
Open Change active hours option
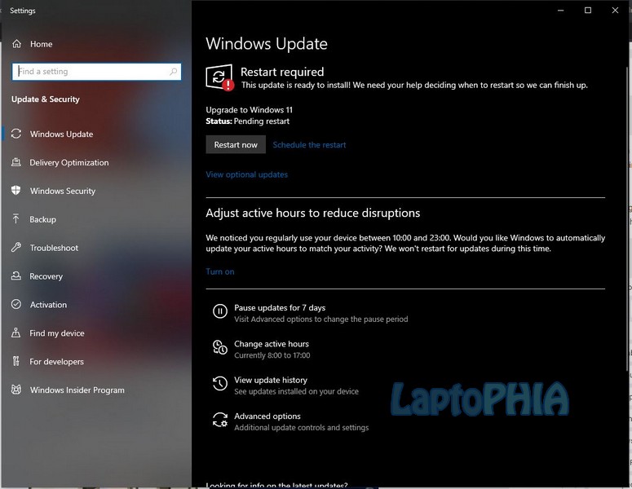tap(262, 350)
